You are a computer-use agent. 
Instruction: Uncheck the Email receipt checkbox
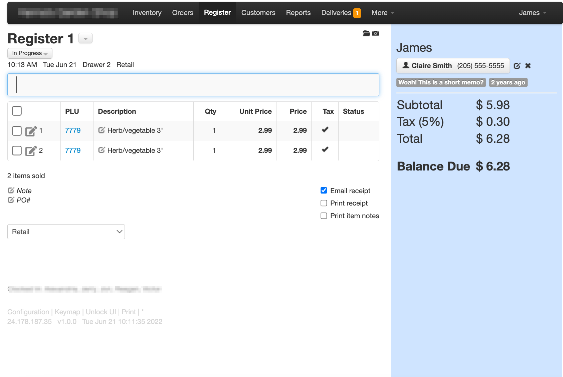pyautogui.click(x=324, y=191)
